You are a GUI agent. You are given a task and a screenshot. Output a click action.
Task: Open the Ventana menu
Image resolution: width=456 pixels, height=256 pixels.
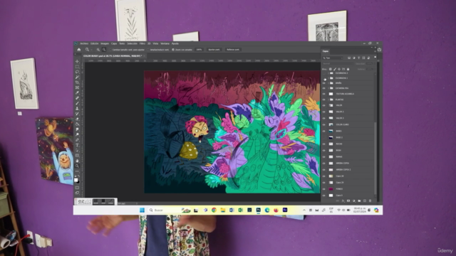[165, 43]
